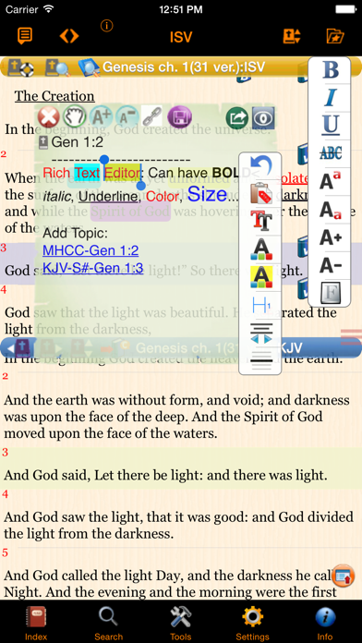Increase font size with A+ in palette
Viewport: 362px width, 643px height.
click(x=330, y=237)
